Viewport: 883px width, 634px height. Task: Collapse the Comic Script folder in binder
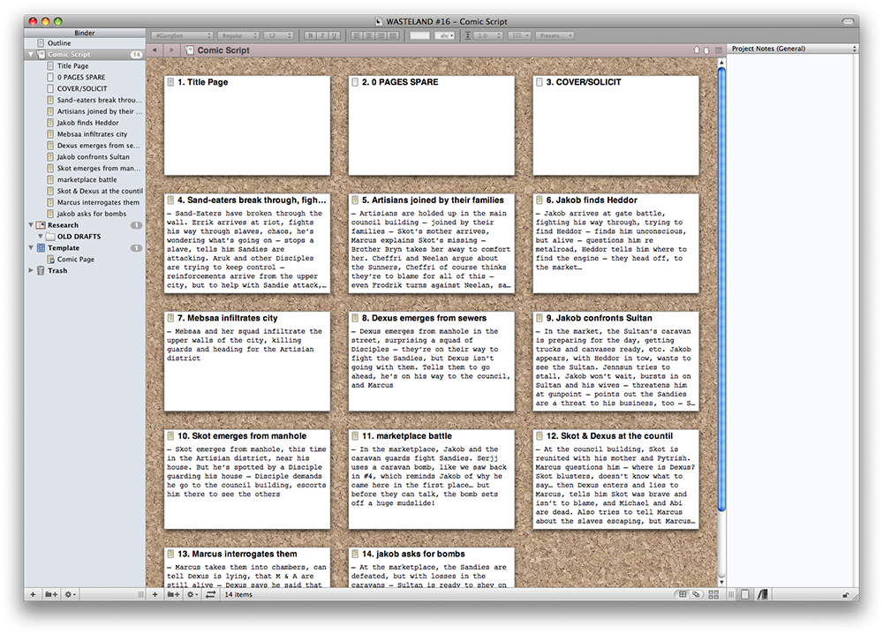(32, 55)
